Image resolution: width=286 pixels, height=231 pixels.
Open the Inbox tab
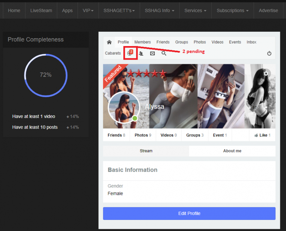[x=251, y=42]
